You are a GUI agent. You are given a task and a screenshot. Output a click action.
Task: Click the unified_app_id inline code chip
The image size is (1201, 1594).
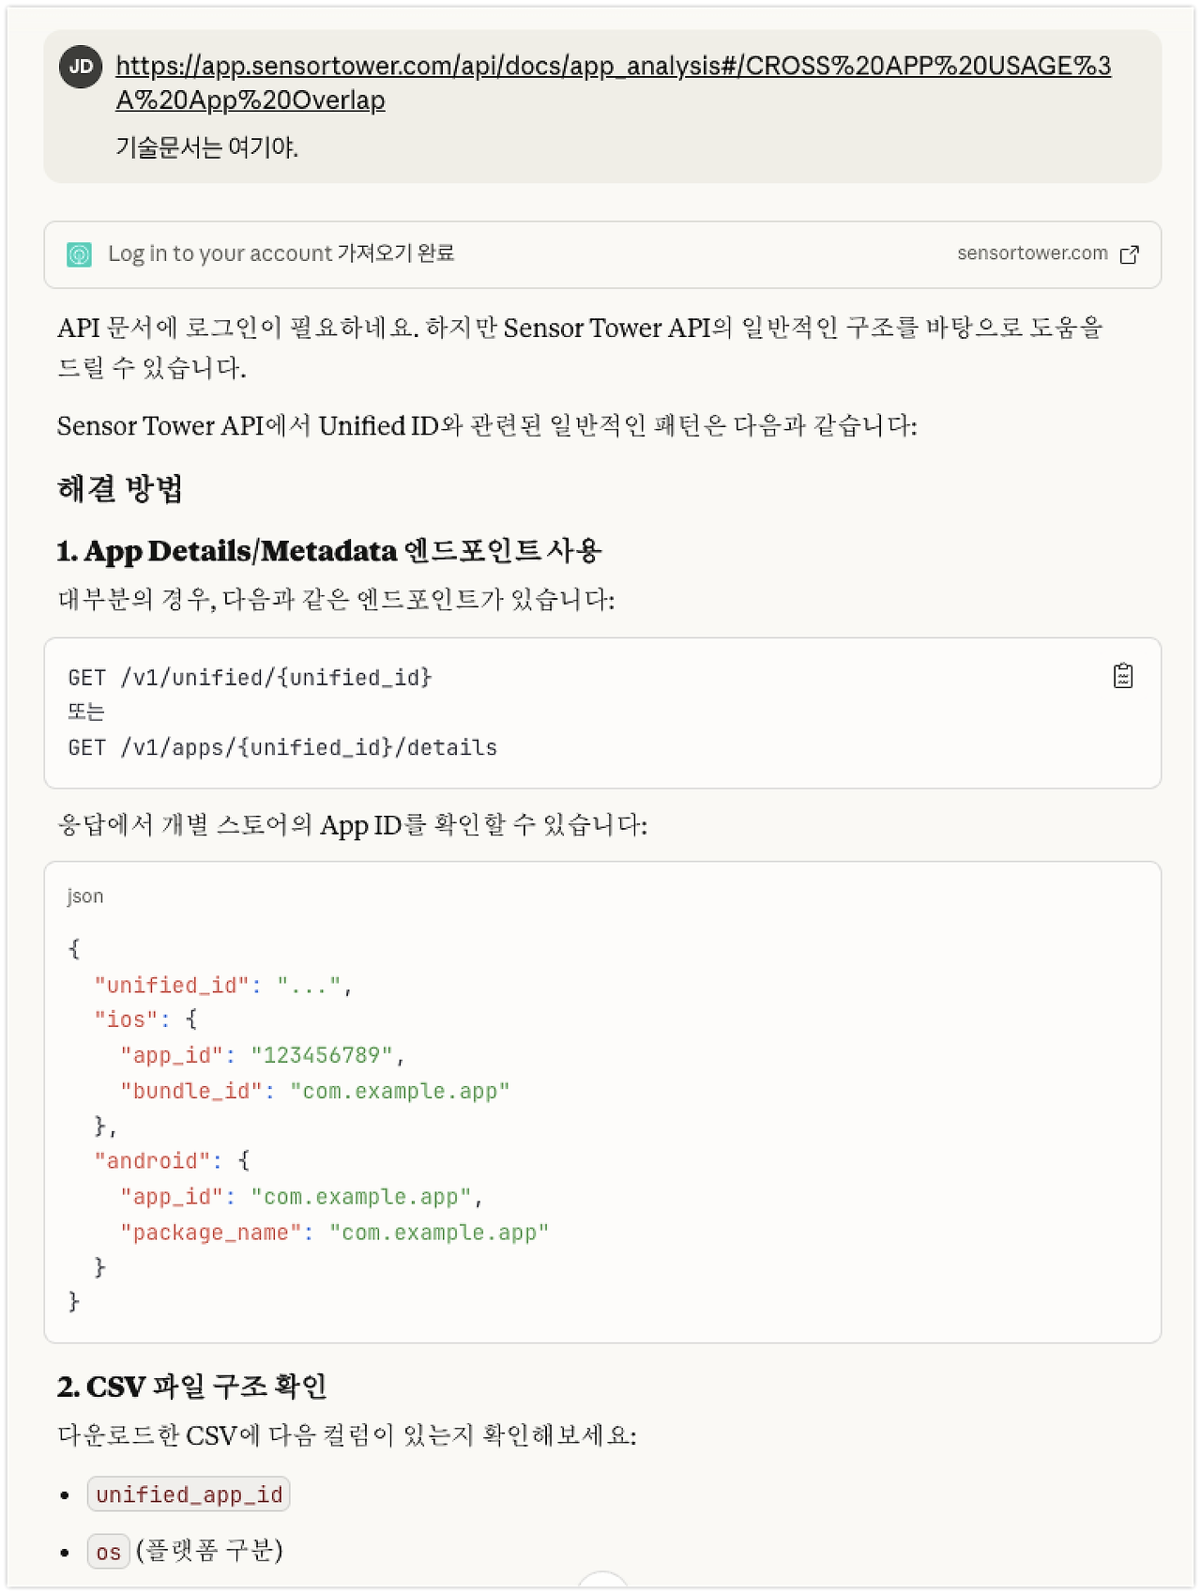189,1494
